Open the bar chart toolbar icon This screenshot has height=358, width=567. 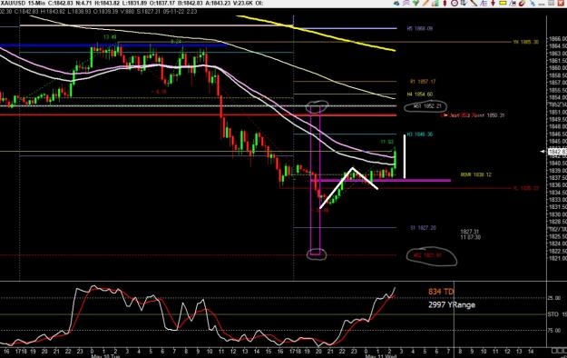(435, 3)
